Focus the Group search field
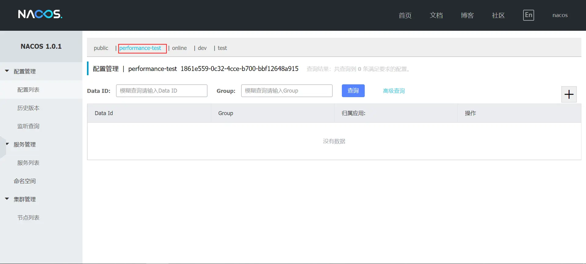The image size is (586, 264). pyautogui.click(x=287, y=91)
